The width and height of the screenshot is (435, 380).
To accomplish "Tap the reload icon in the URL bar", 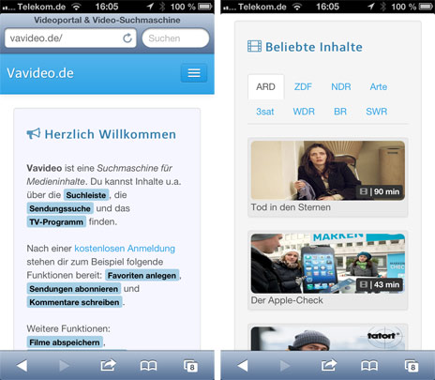I will (127, 38).
